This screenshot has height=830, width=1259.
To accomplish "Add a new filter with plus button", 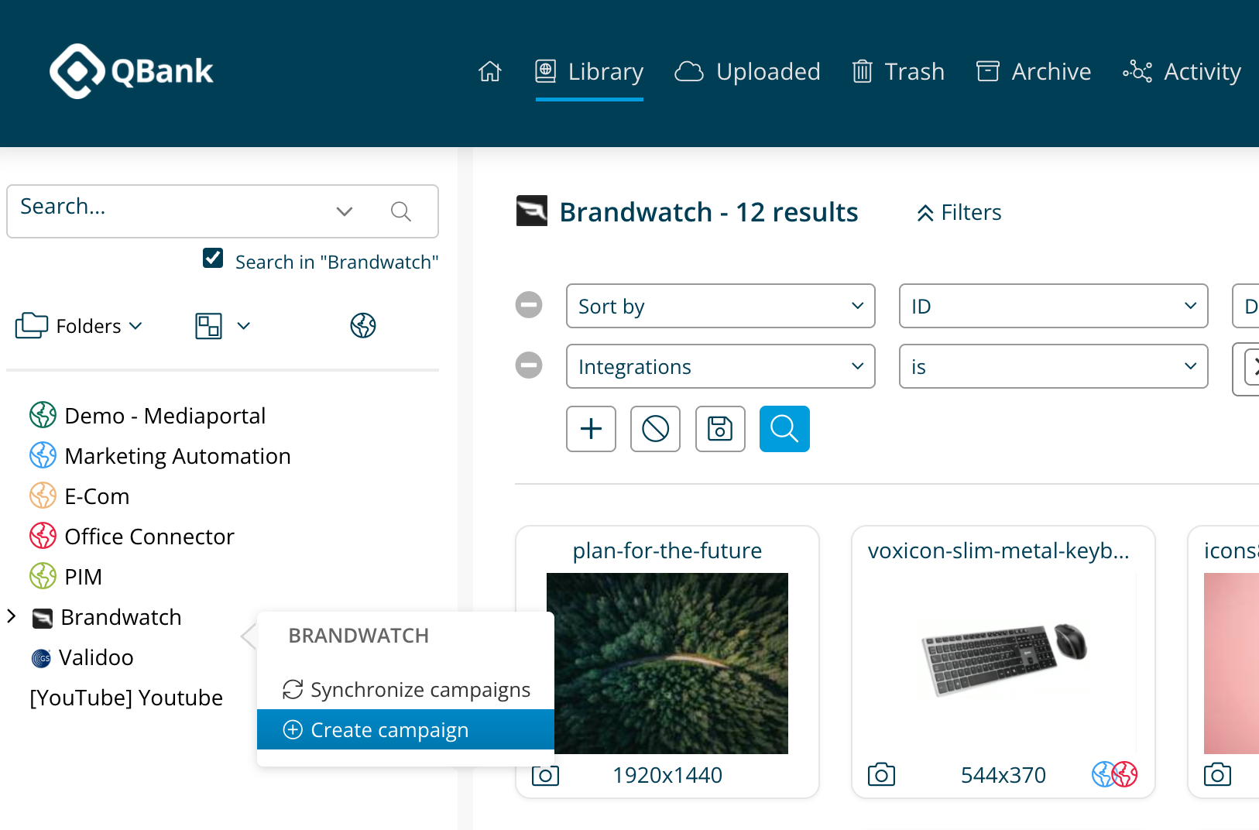I will tap(591, 429).
